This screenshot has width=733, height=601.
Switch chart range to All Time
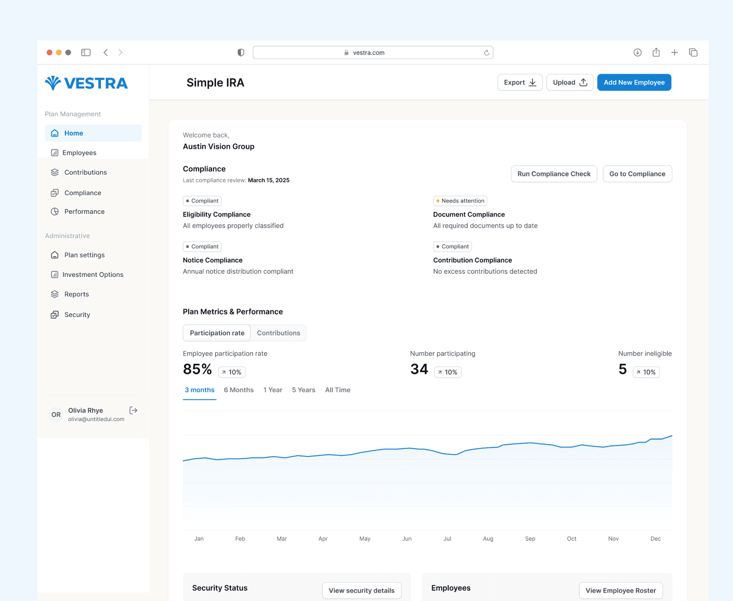pos(338,390)
